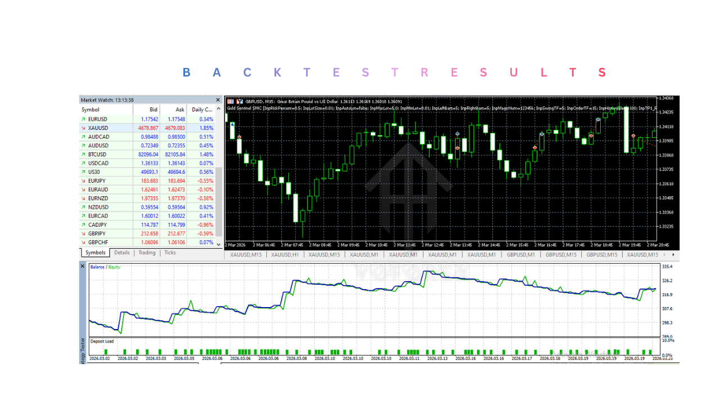
Task: Sort by the Symbol column header
Action: pyautogui.click(x=106, y=110)
